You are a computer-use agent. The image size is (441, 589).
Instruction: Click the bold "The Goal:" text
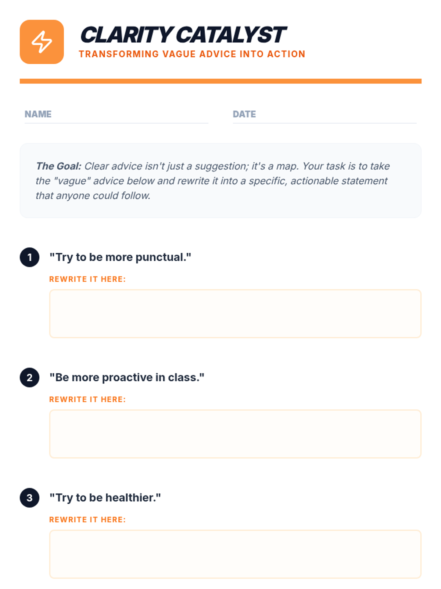pyautogui.click(x=58, y=166)
